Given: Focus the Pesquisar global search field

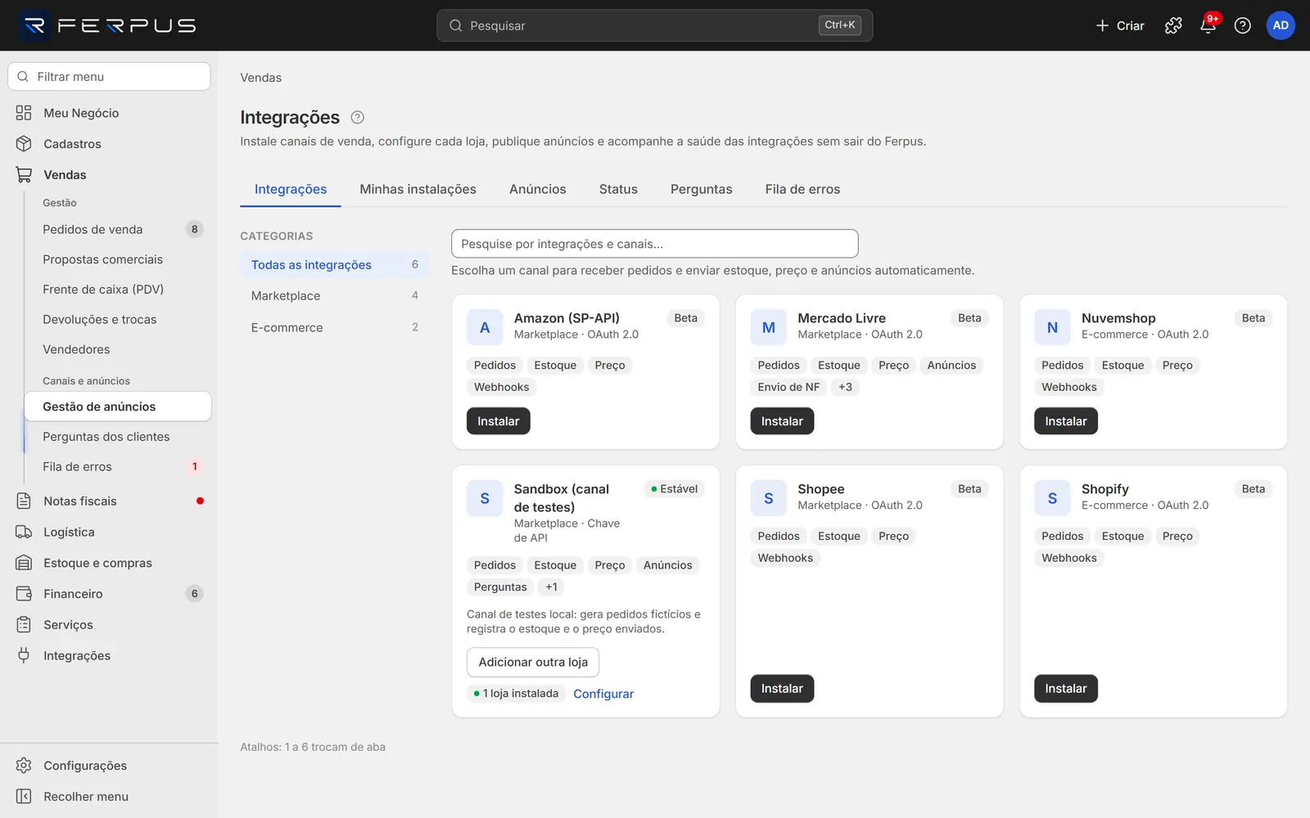Looking at the screenshot, I should tap(654, 25).
